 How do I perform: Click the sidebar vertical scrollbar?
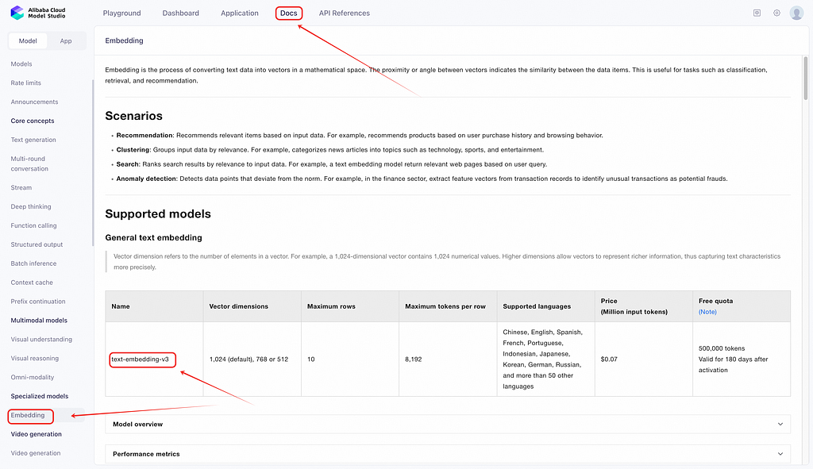click(x=93, y=163)
